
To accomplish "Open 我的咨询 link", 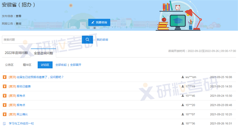I will (102, 39).
